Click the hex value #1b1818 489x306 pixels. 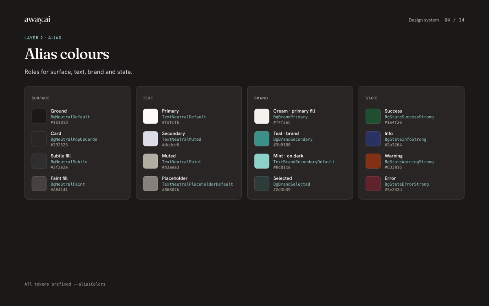pos(59,122)
